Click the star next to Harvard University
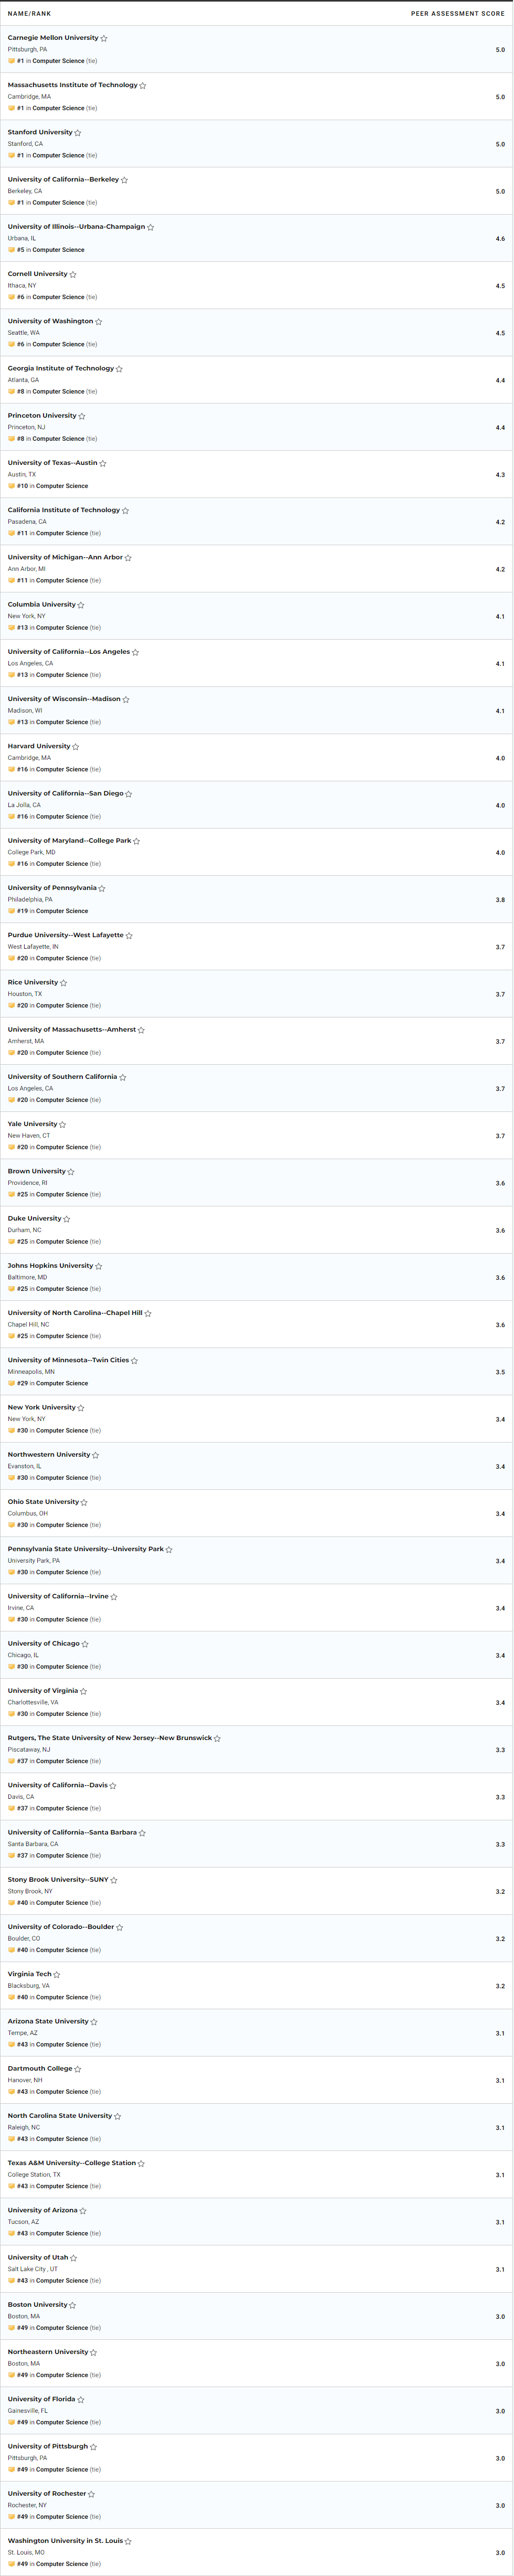The image size is (514, 2576). 76,746
